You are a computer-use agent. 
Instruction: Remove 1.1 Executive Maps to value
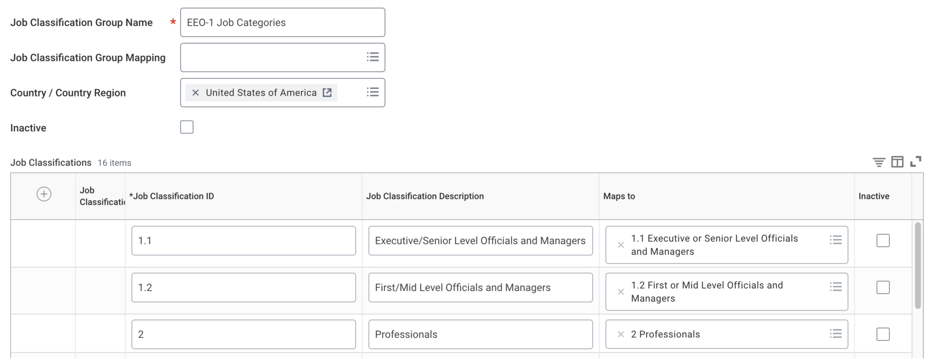[620, 245]
